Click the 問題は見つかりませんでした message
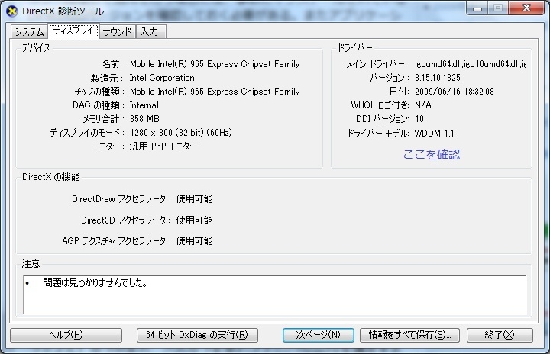This screenshot has height=354, width=550. click(x=95, y=283)
